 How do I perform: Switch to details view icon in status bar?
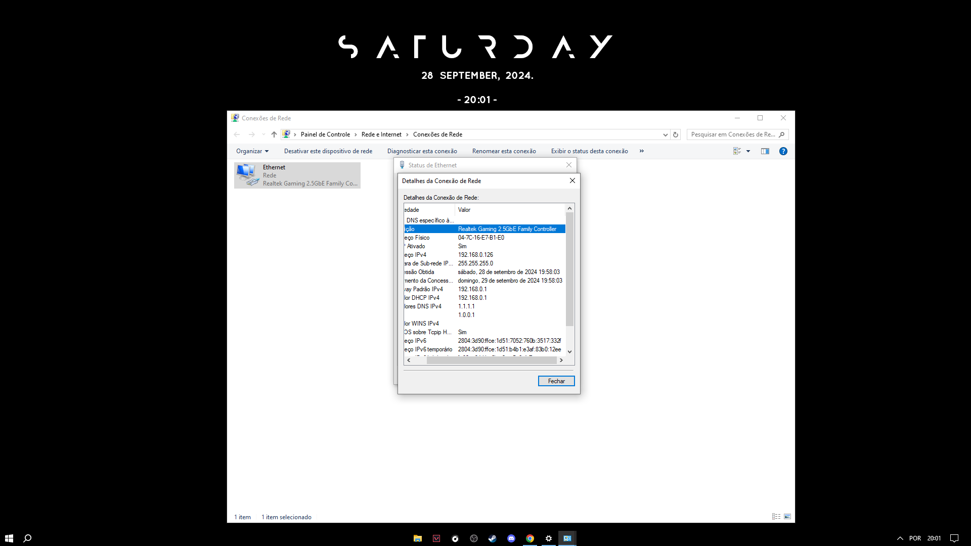coord(776,517)
